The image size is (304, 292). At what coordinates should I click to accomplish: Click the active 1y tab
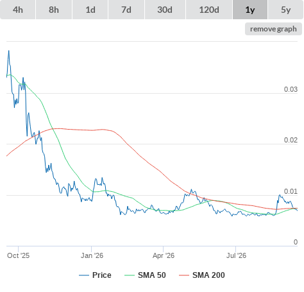click(250, 10)
